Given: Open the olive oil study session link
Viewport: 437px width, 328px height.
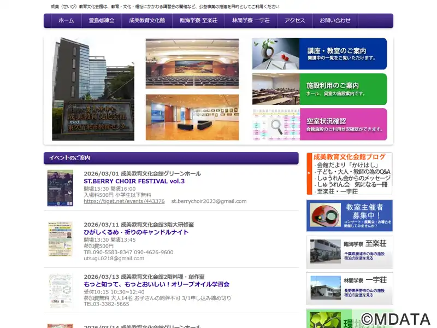Looking at the screenshot, I should click(x=156, y=284).
